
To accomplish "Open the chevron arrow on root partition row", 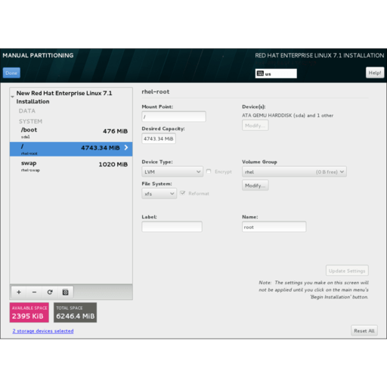I will pos(126,147).
